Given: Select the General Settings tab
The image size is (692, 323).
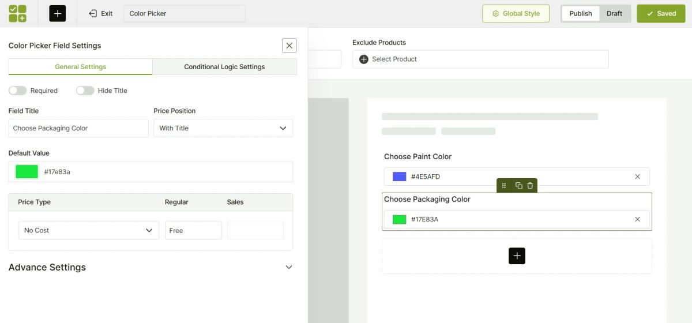Looking at the screenshot, I should click(x=81, y=67).
